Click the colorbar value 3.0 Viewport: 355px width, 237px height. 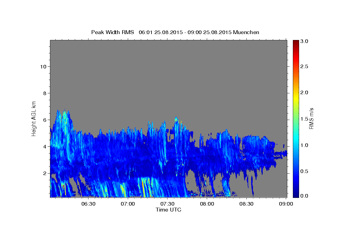(304, 41)
